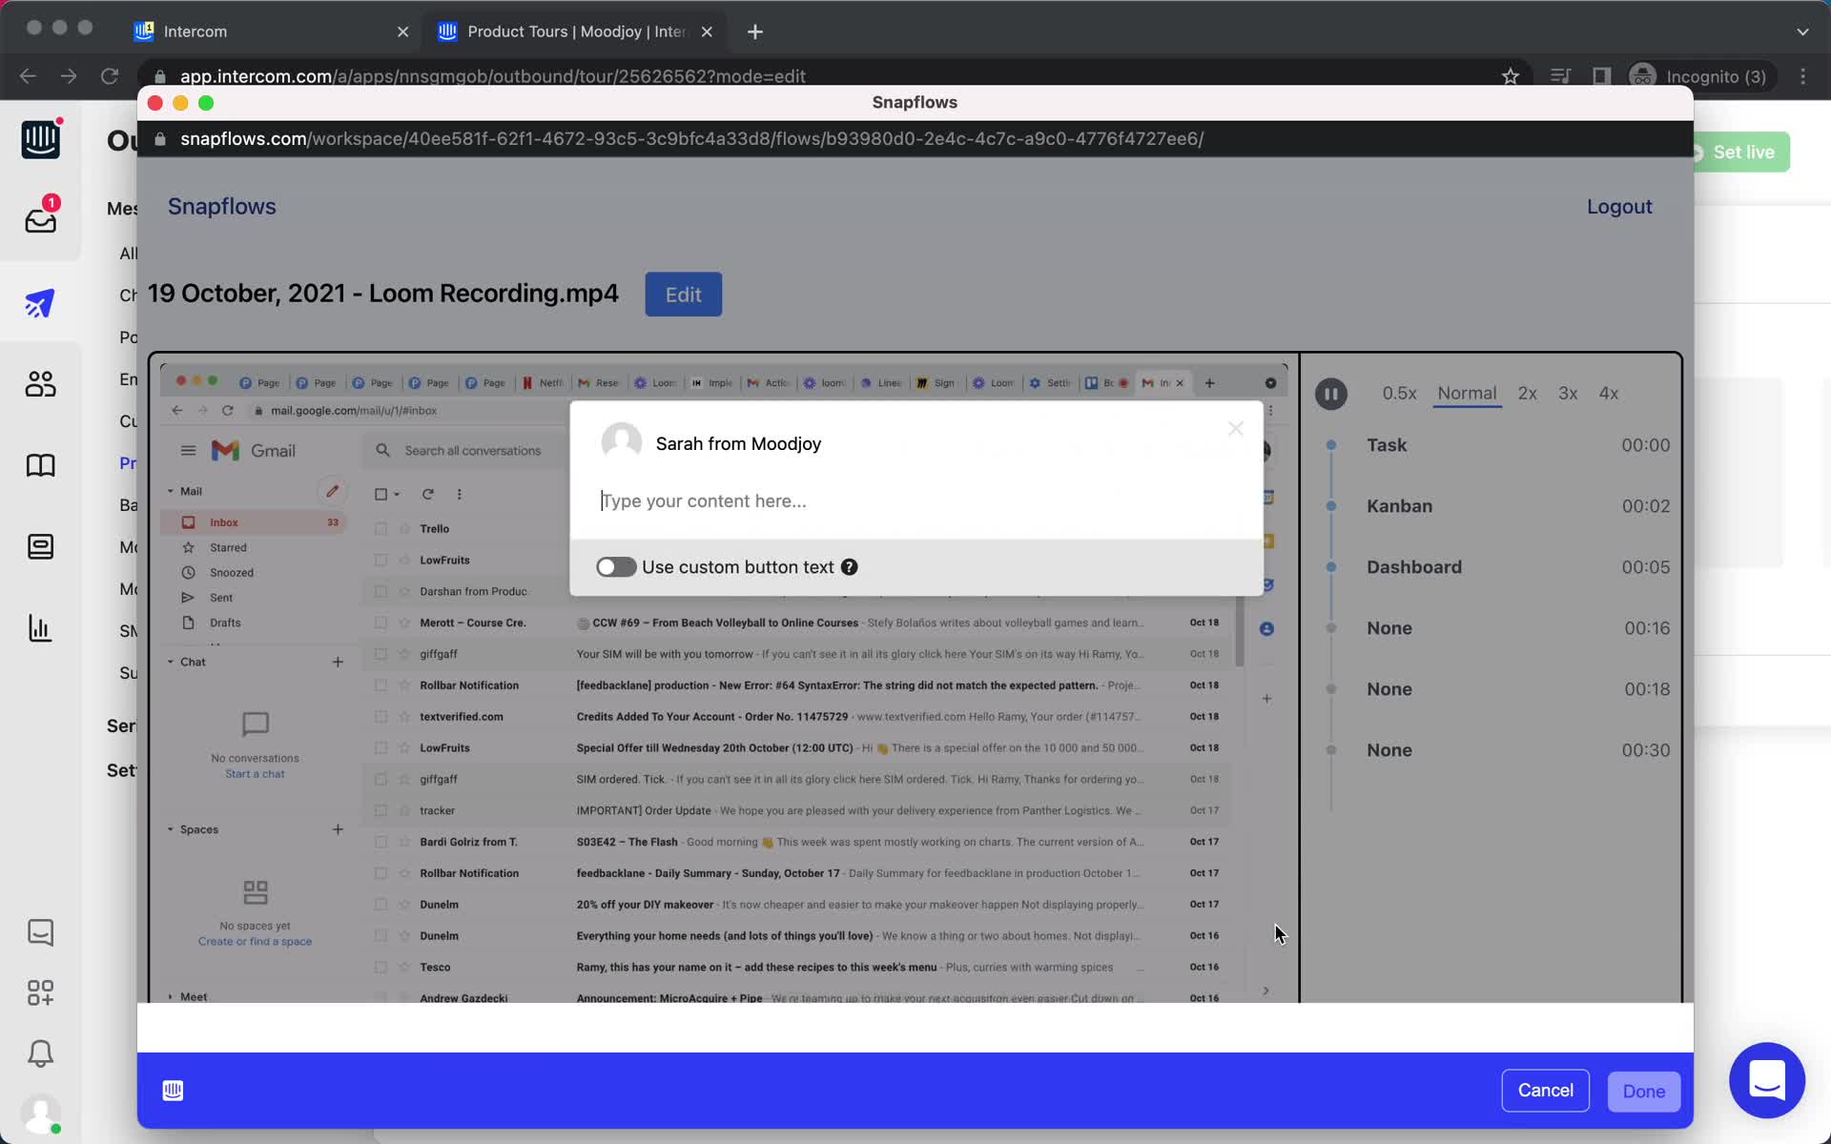Select the Normal playback speed option
The image size is (1831, 1144).
1467,393
